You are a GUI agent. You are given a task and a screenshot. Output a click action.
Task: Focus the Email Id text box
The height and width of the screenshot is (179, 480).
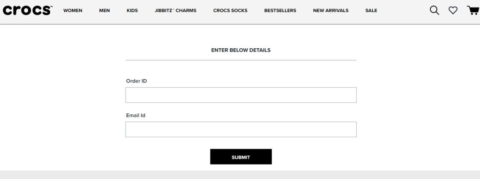point(241,129)
